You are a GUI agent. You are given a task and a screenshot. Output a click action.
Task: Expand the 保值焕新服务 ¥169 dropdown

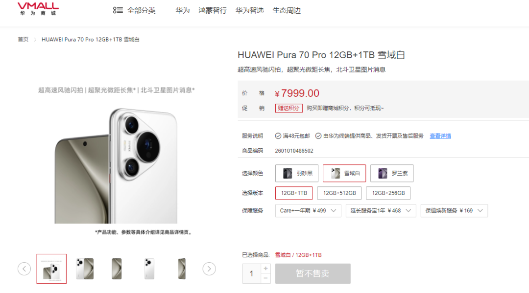point(454,210)
